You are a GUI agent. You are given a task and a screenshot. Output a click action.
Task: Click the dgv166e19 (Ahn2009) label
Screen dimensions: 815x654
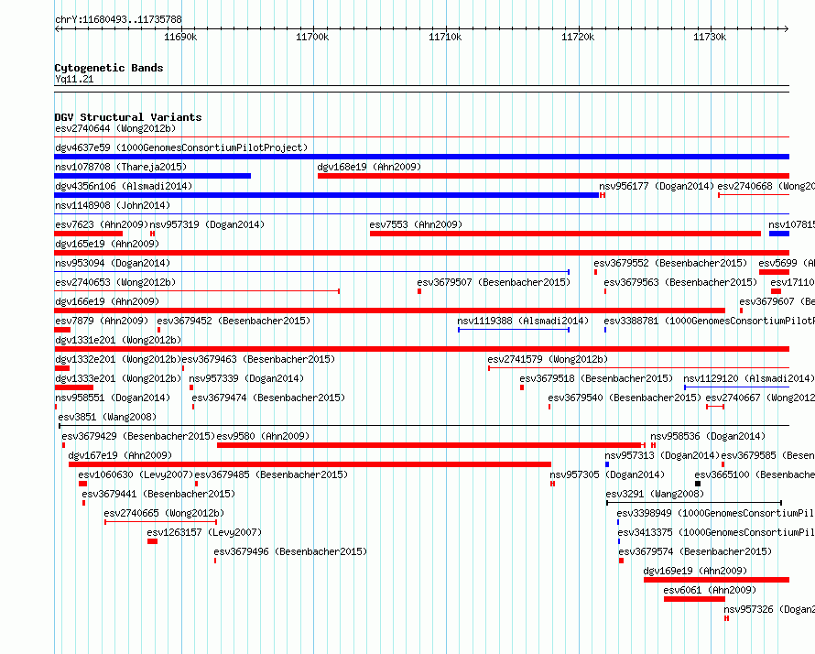[x=107, y=301]
